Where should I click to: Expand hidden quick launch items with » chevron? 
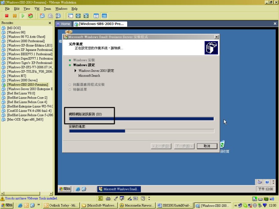pos(39,205)
